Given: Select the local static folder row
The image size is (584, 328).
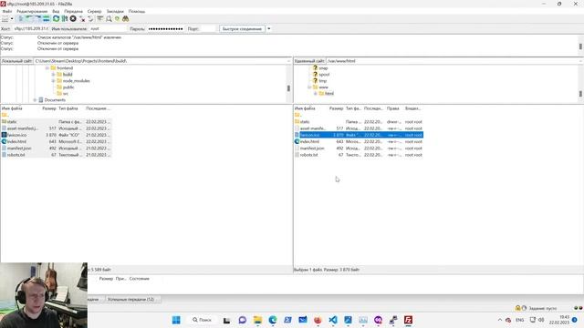Looking at the screenshot, I should coord(56,121).
